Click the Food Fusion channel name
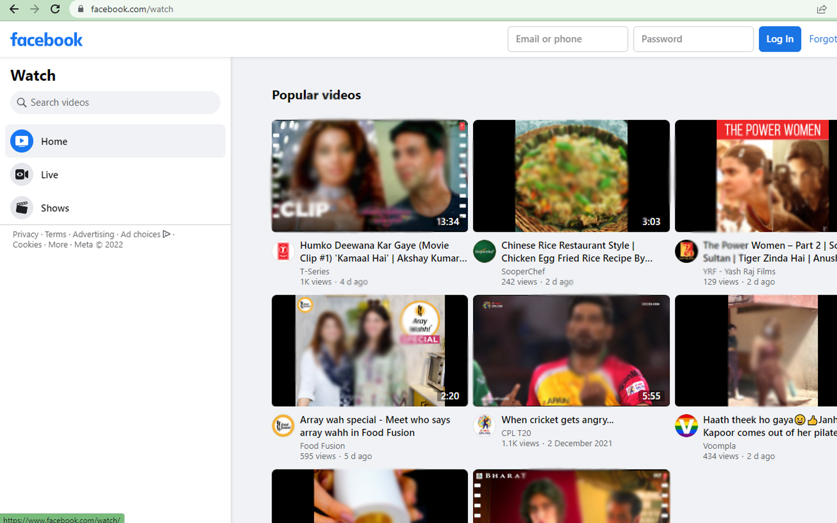Image resolution: width=837 pixels, height=523 pixels. coord(322,446)
